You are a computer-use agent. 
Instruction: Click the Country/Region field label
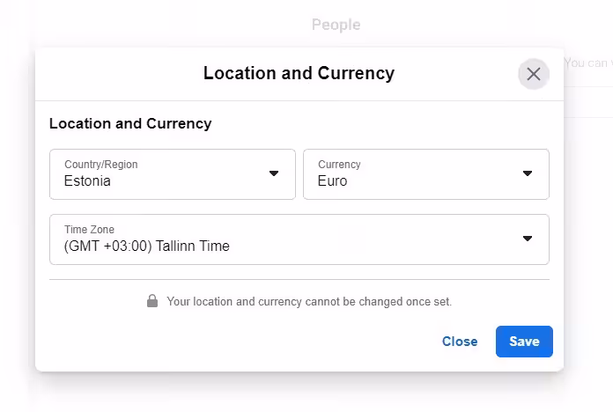click(x=100, y=165)
